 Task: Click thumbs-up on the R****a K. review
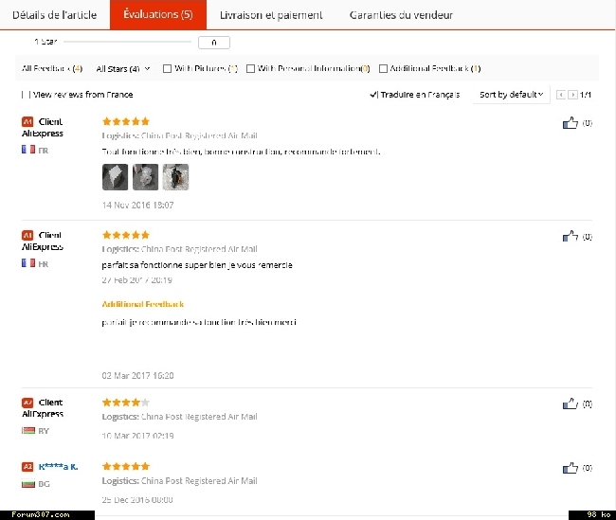coord(570,467)
